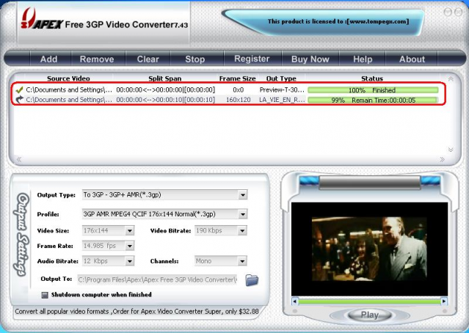Step preview forward with right arrow
This screenshot has width=469, height=333.
(x=444, y=301)
